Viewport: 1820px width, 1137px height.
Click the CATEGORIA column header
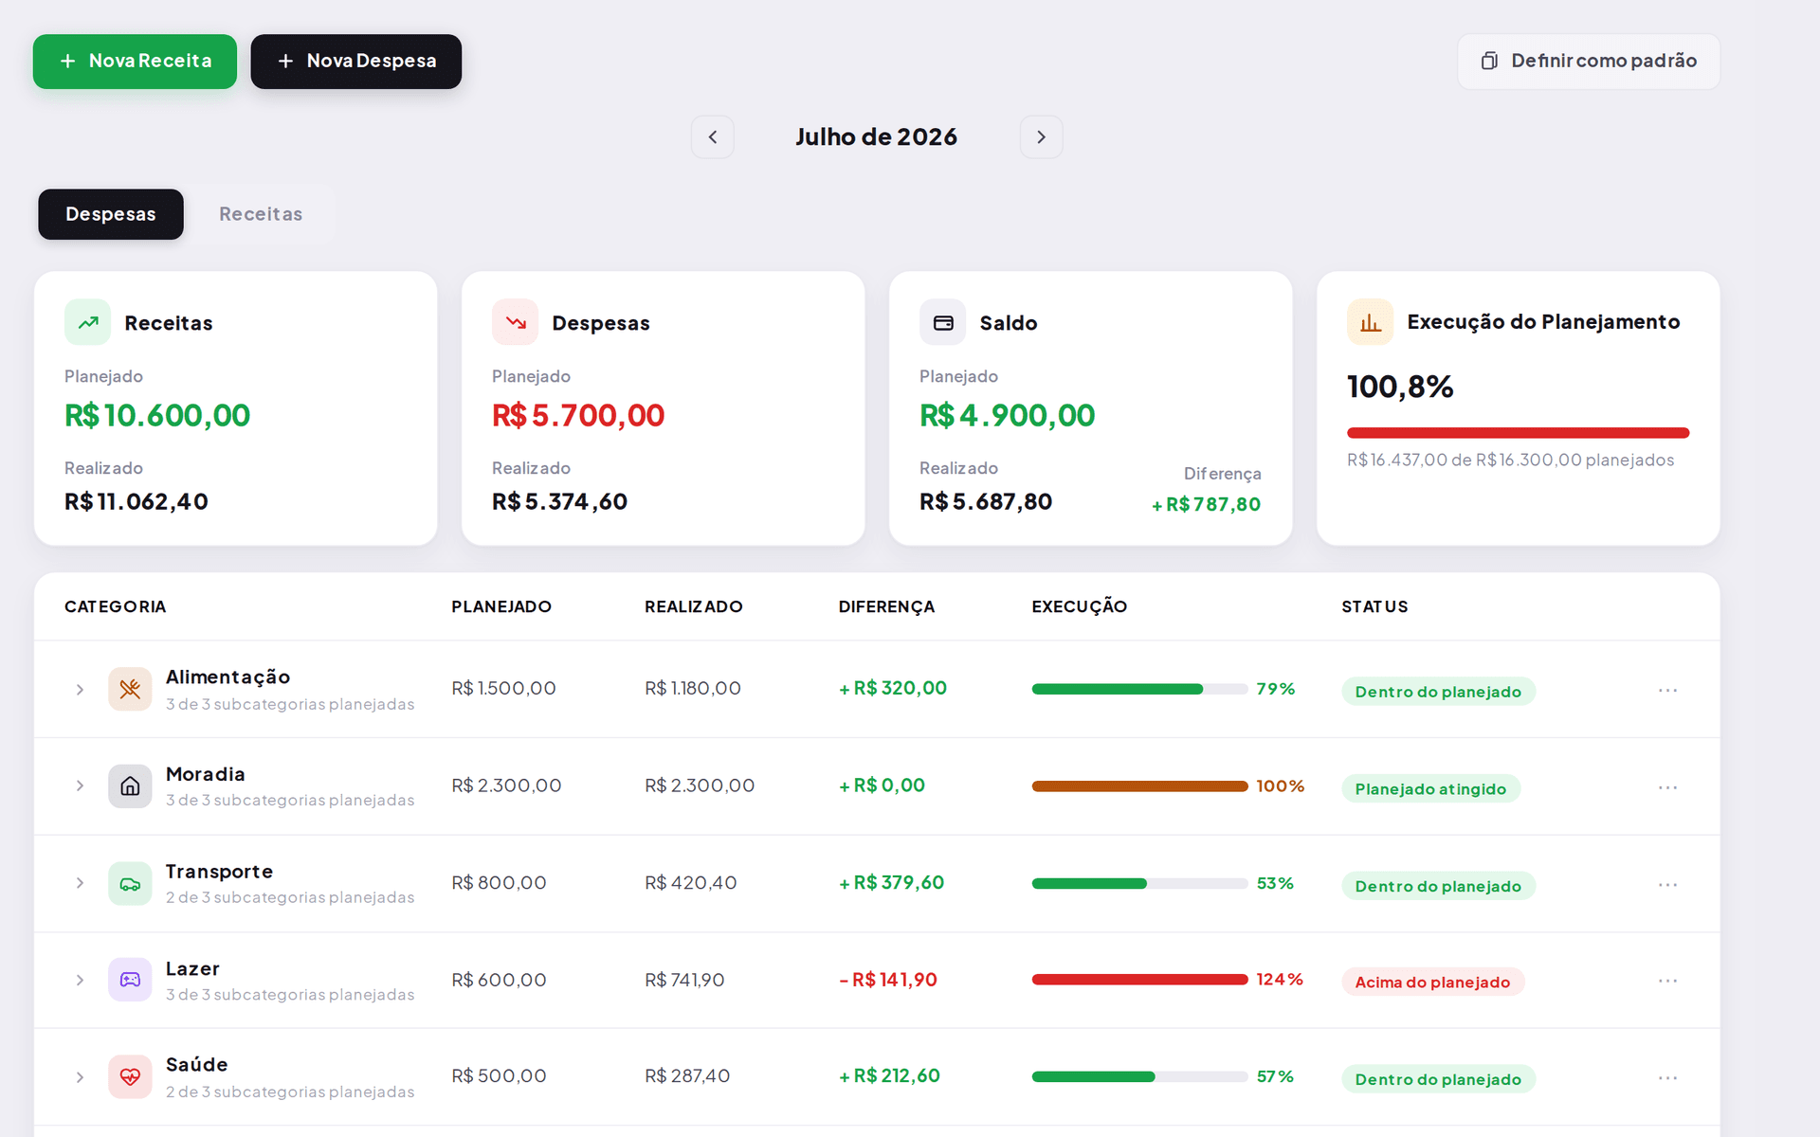[115, 606]
